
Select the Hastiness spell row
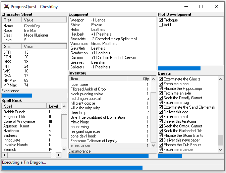click(32, 131)
